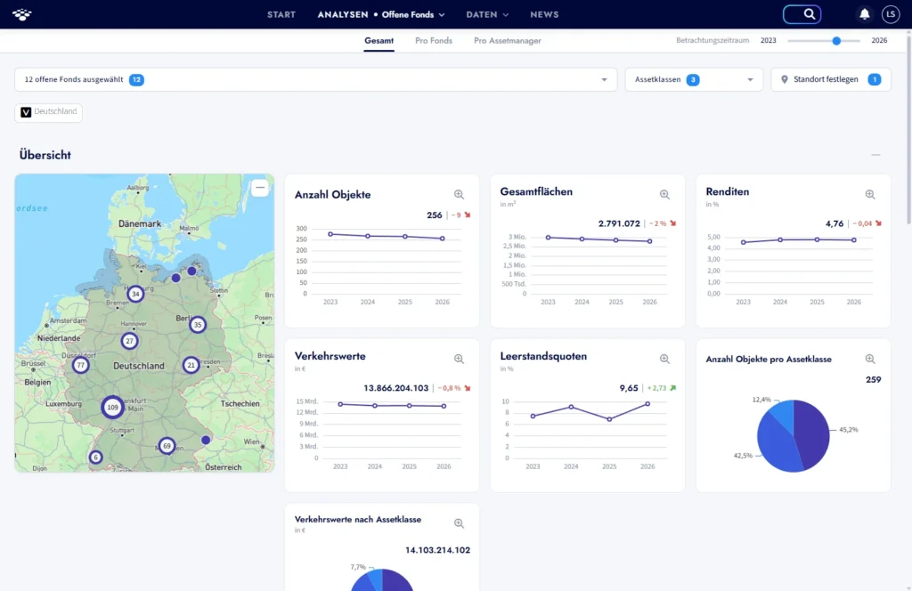Select the map cluster marker 69
The width and height of the screenshot is (912, 591).
pos(167,446)
